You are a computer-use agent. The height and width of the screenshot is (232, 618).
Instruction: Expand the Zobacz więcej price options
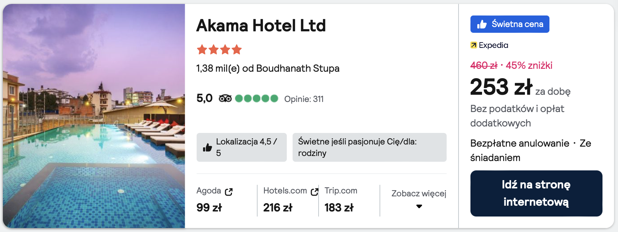(x=418, y=193)
